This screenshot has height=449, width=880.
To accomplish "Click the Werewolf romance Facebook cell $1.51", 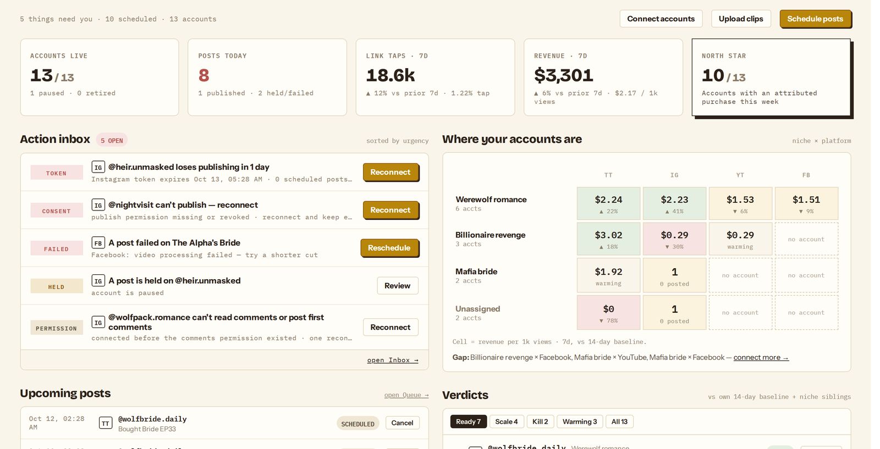I will (806, 203).
